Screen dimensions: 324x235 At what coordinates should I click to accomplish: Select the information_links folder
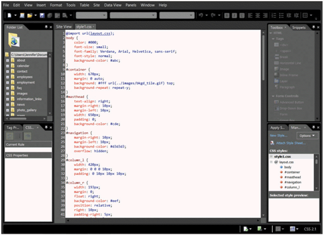pyautogui.click(x=29, y=99)
